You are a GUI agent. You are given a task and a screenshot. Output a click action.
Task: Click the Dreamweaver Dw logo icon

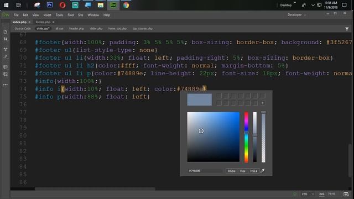pyautogui.click(x=6, y=15)
